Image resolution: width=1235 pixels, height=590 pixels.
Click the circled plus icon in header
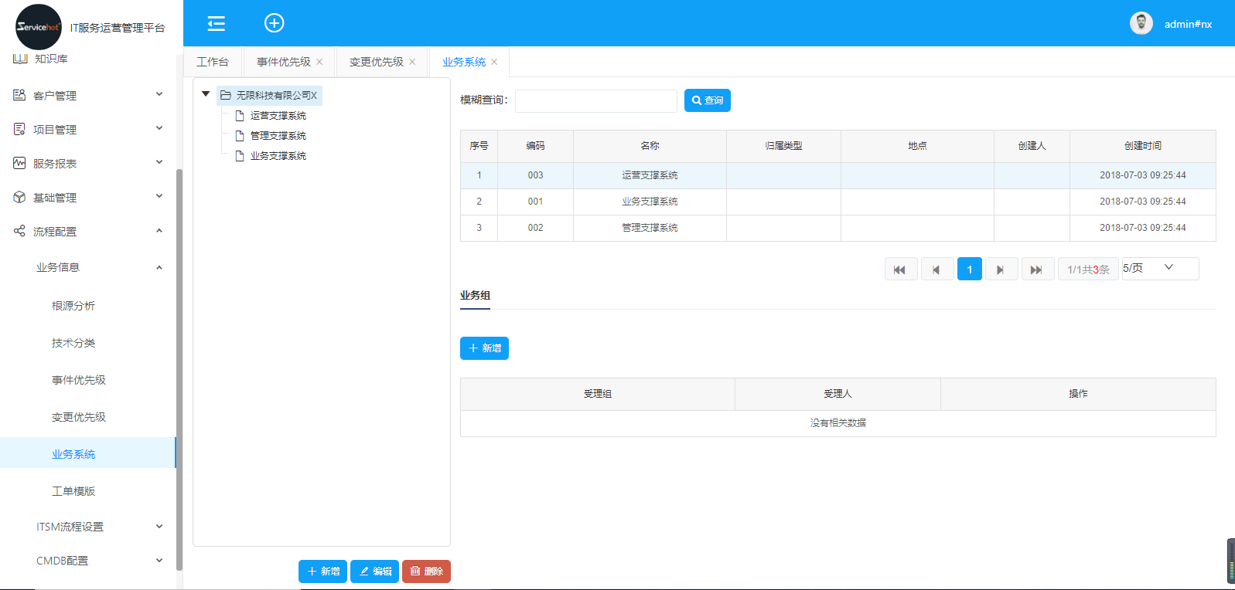pos(274,23)
